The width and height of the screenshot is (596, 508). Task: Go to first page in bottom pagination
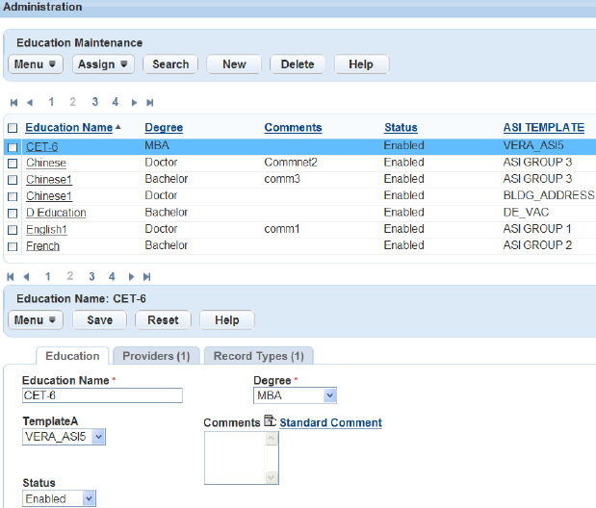pyautogui.click(x=11, y=277)
